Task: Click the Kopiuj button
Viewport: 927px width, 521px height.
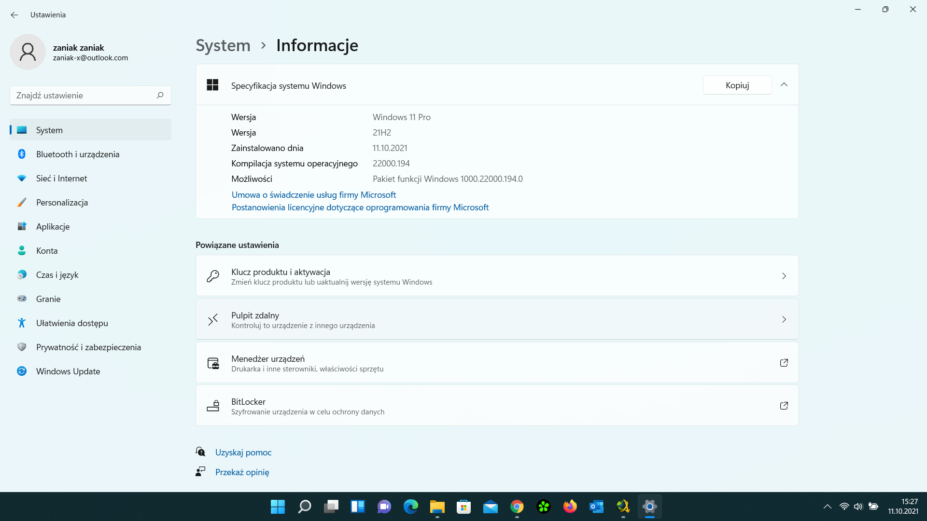Action: coord(737,85)
